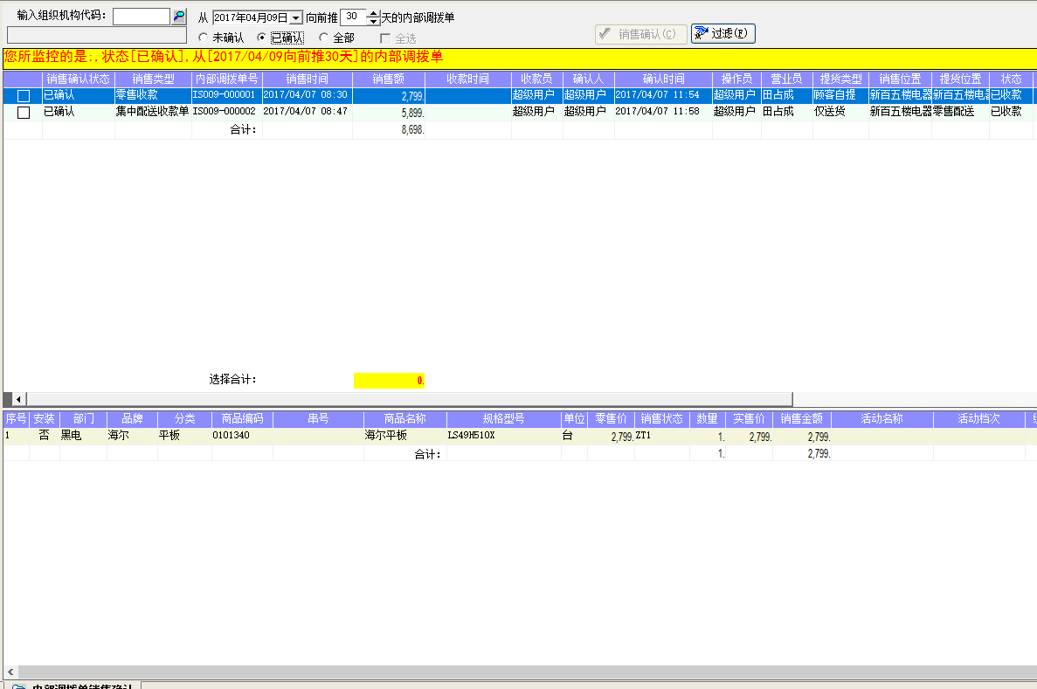Decrease the days-back stepper value
Screen dimensions: 1037x689
click(374, 21)
